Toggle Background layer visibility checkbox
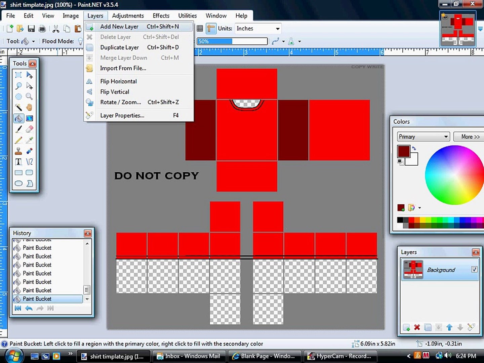The image size is (484, 363). 474,269
